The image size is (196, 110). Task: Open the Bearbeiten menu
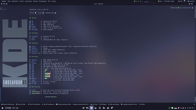point(15,1)
